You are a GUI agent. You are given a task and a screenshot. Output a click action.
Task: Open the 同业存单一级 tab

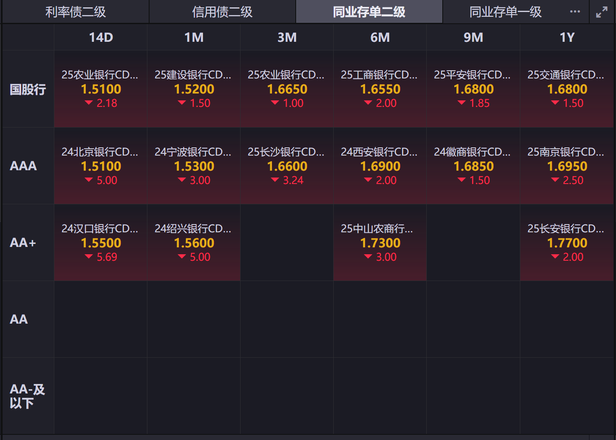[x=505, y=12]
